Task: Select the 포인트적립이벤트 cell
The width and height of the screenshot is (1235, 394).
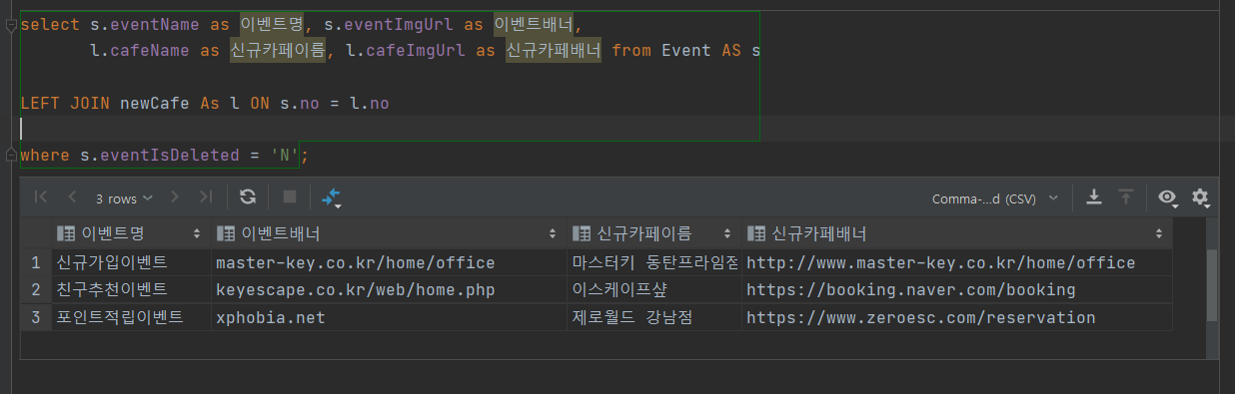Action: coord(130,318)
